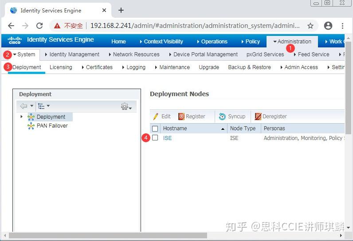Click the vertical scrollbar down arrow
353x241 pixels.
[x=348, y=228]
